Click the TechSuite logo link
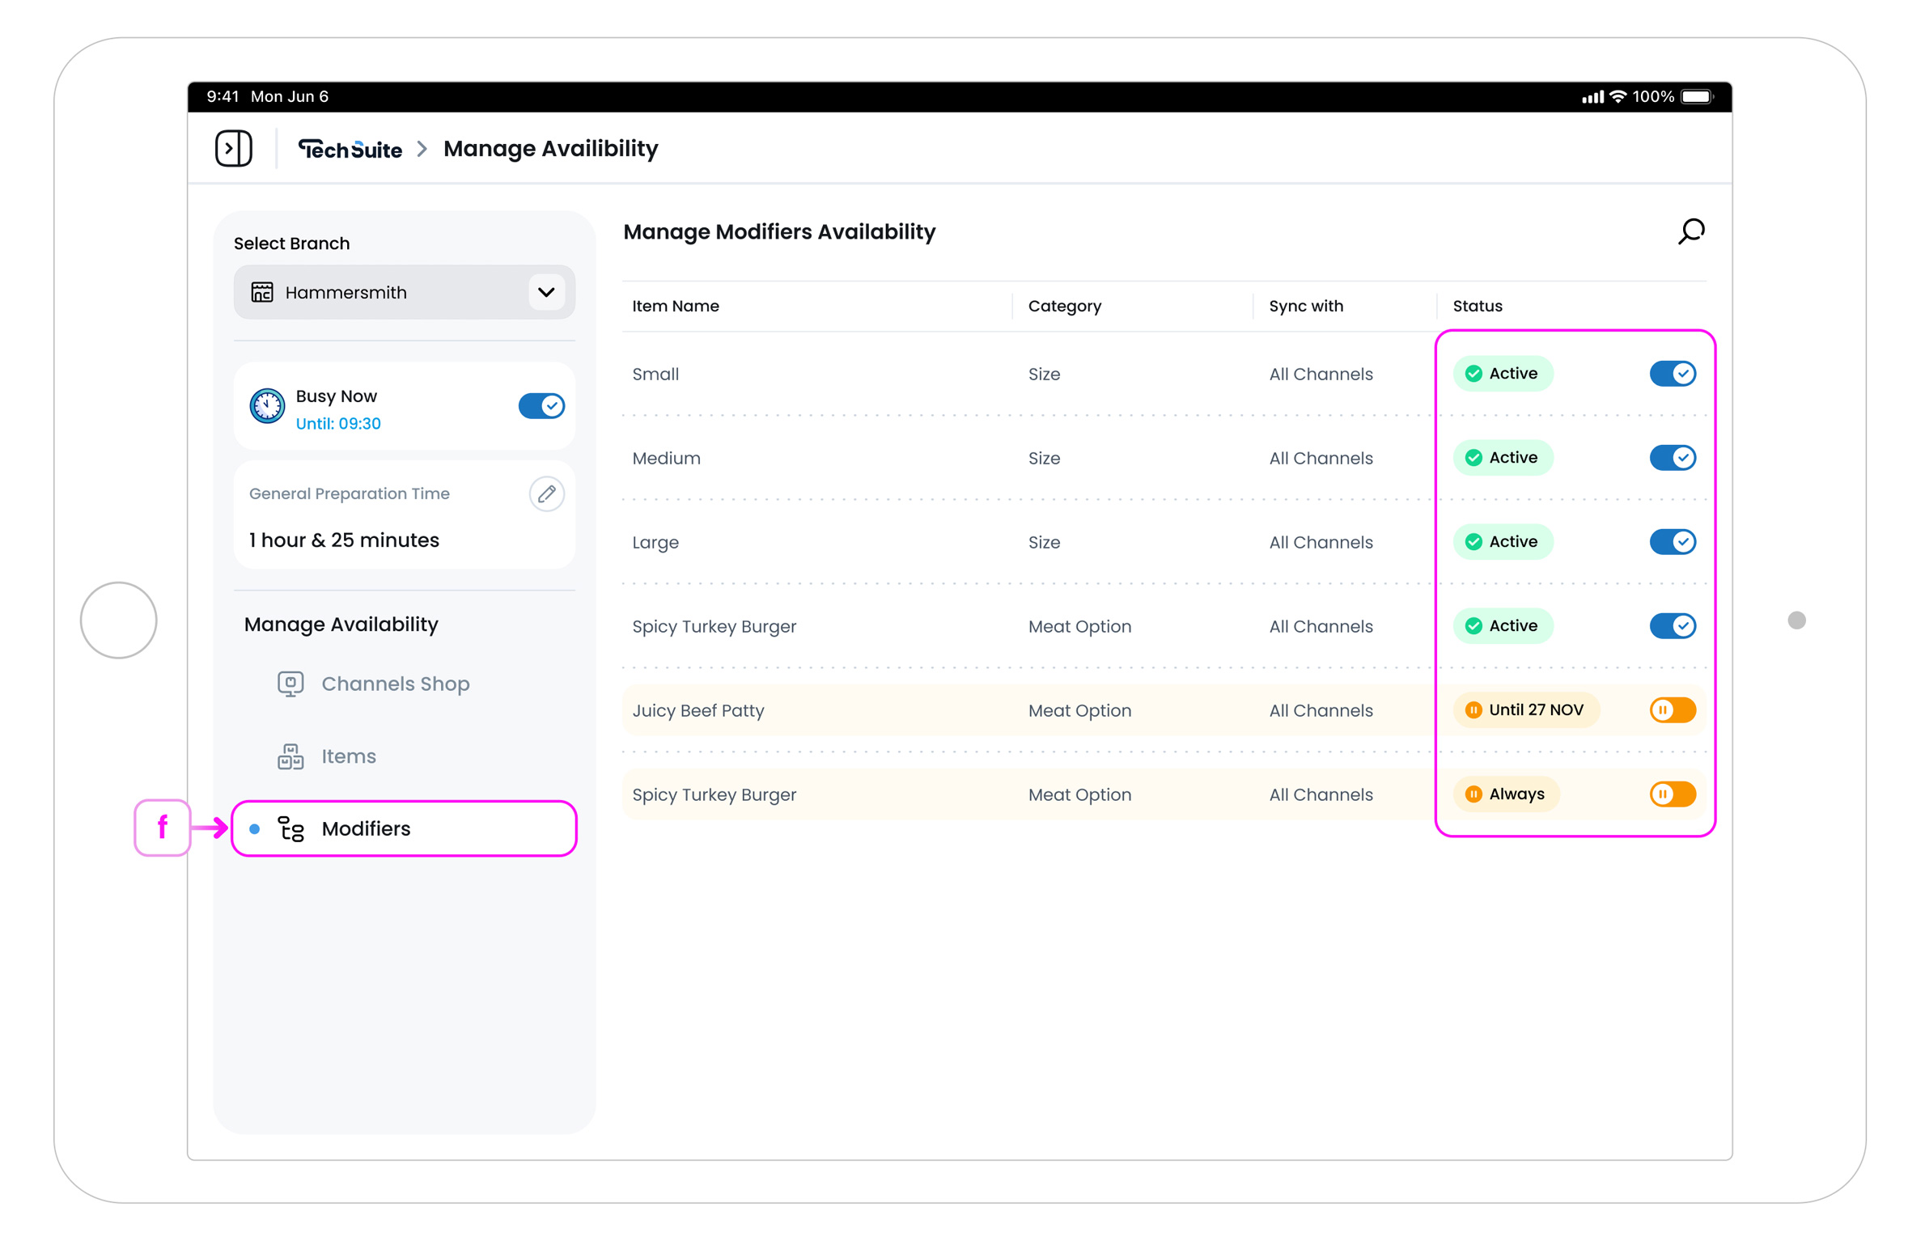 (350, 149)
